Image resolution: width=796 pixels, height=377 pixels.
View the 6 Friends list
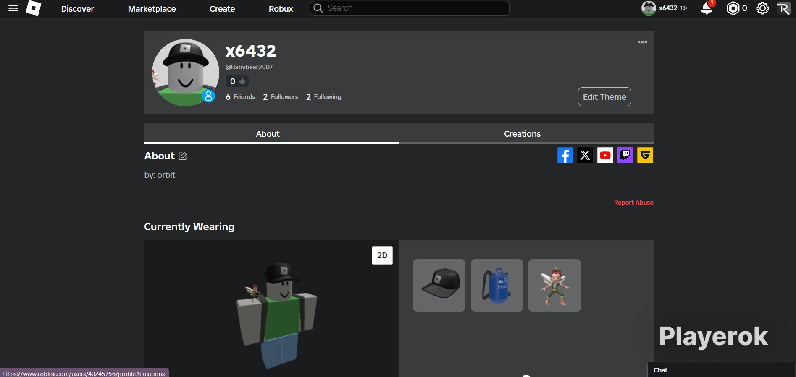click(240, 97)
